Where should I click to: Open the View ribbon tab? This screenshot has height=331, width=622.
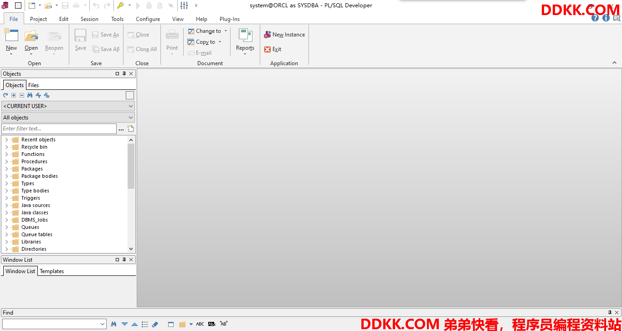click(178, 19)
